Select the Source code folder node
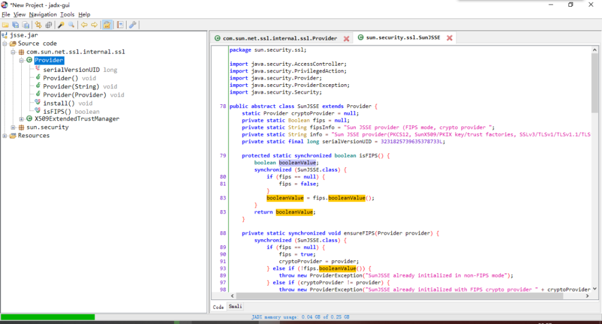This screenshot has height=324, width=602. [x=37, y=43]
